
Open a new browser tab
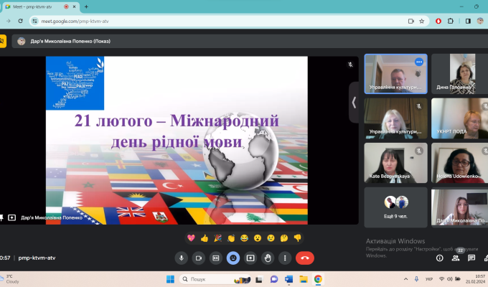[x=86, y=6]
